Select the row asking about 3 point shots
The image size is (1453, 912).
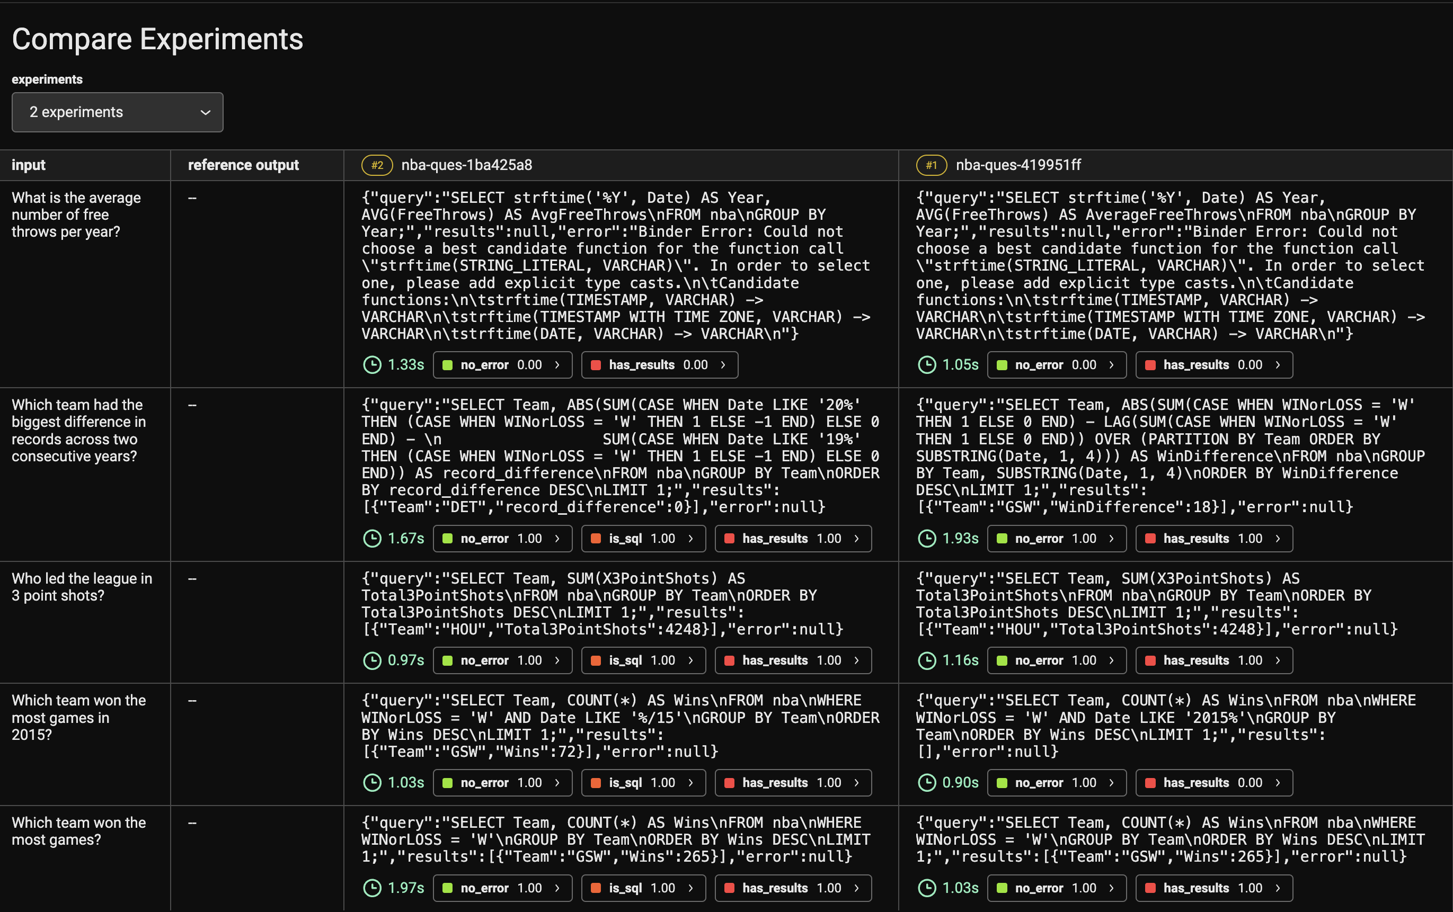click(726, 622)
